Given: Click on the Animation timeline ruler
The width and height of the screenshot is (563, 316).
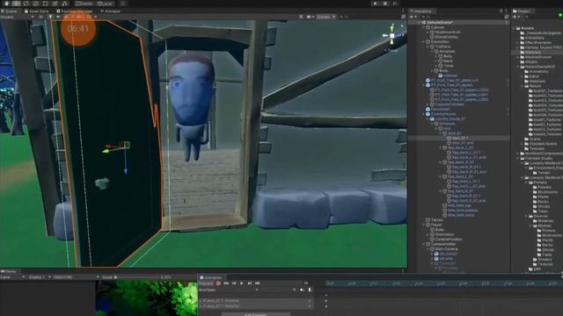Looking at the screenshot, I should pyautogui.click(x=443, y=284).
